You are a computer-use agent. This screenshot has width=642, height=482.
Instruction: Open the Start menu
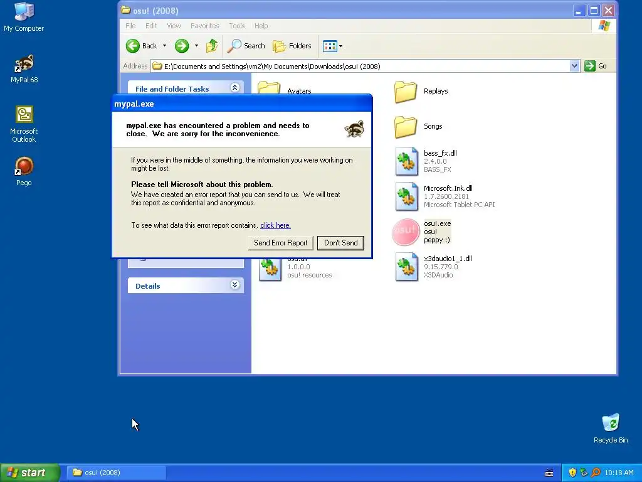[30, 473]
